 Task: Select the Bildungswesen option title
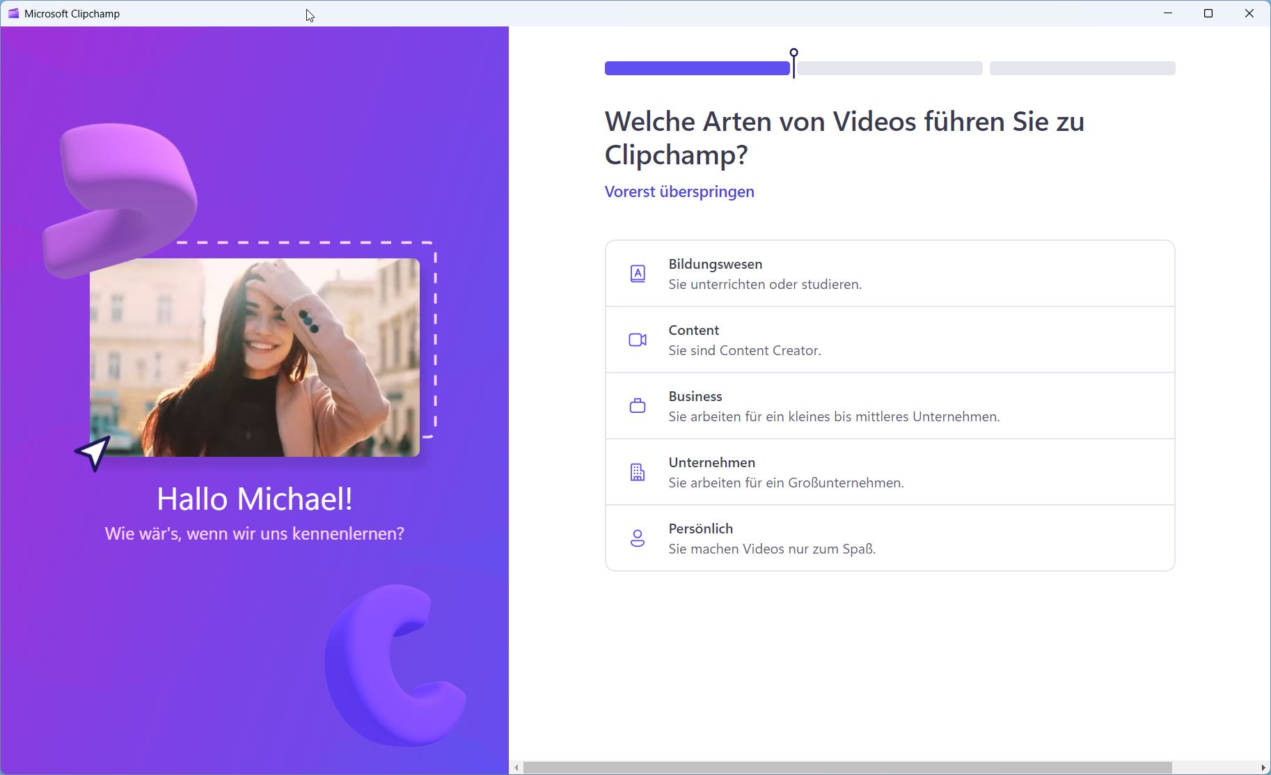click(716, 264)
